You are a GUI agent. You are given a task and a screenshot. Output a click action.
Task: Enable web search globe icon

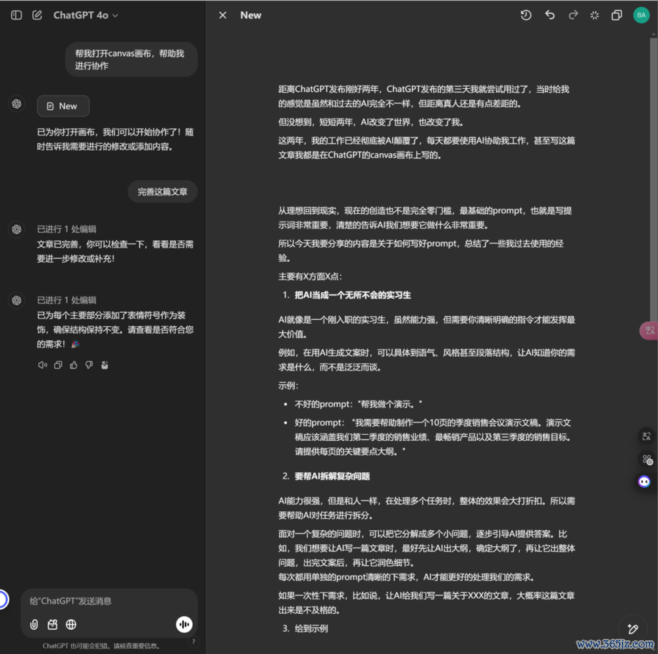tap(71, 624)
